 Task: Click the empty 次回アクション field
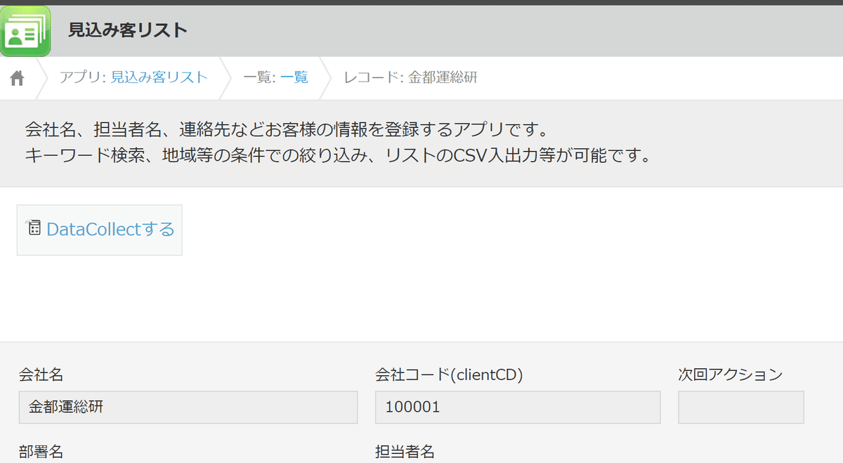coord(741,407)
